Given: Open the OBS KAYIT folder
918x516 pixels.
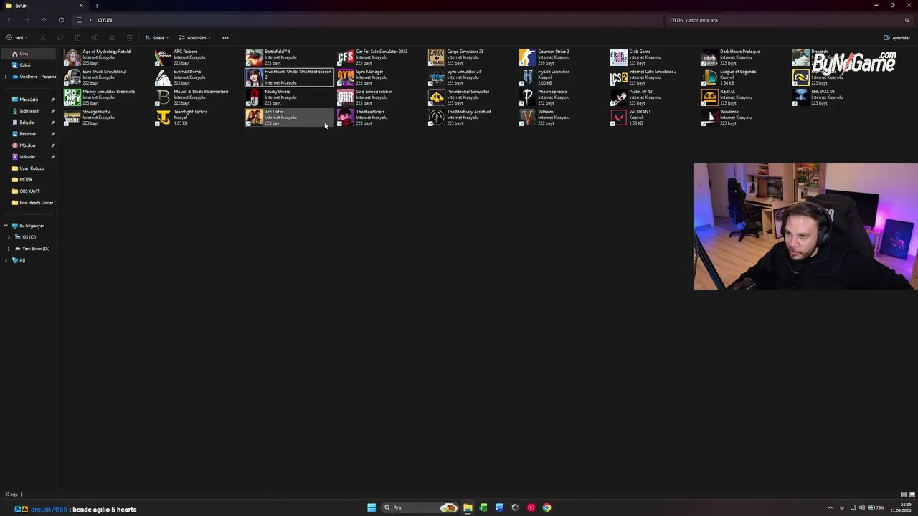Looking at the screenshot, I should (x=28, y=191).
